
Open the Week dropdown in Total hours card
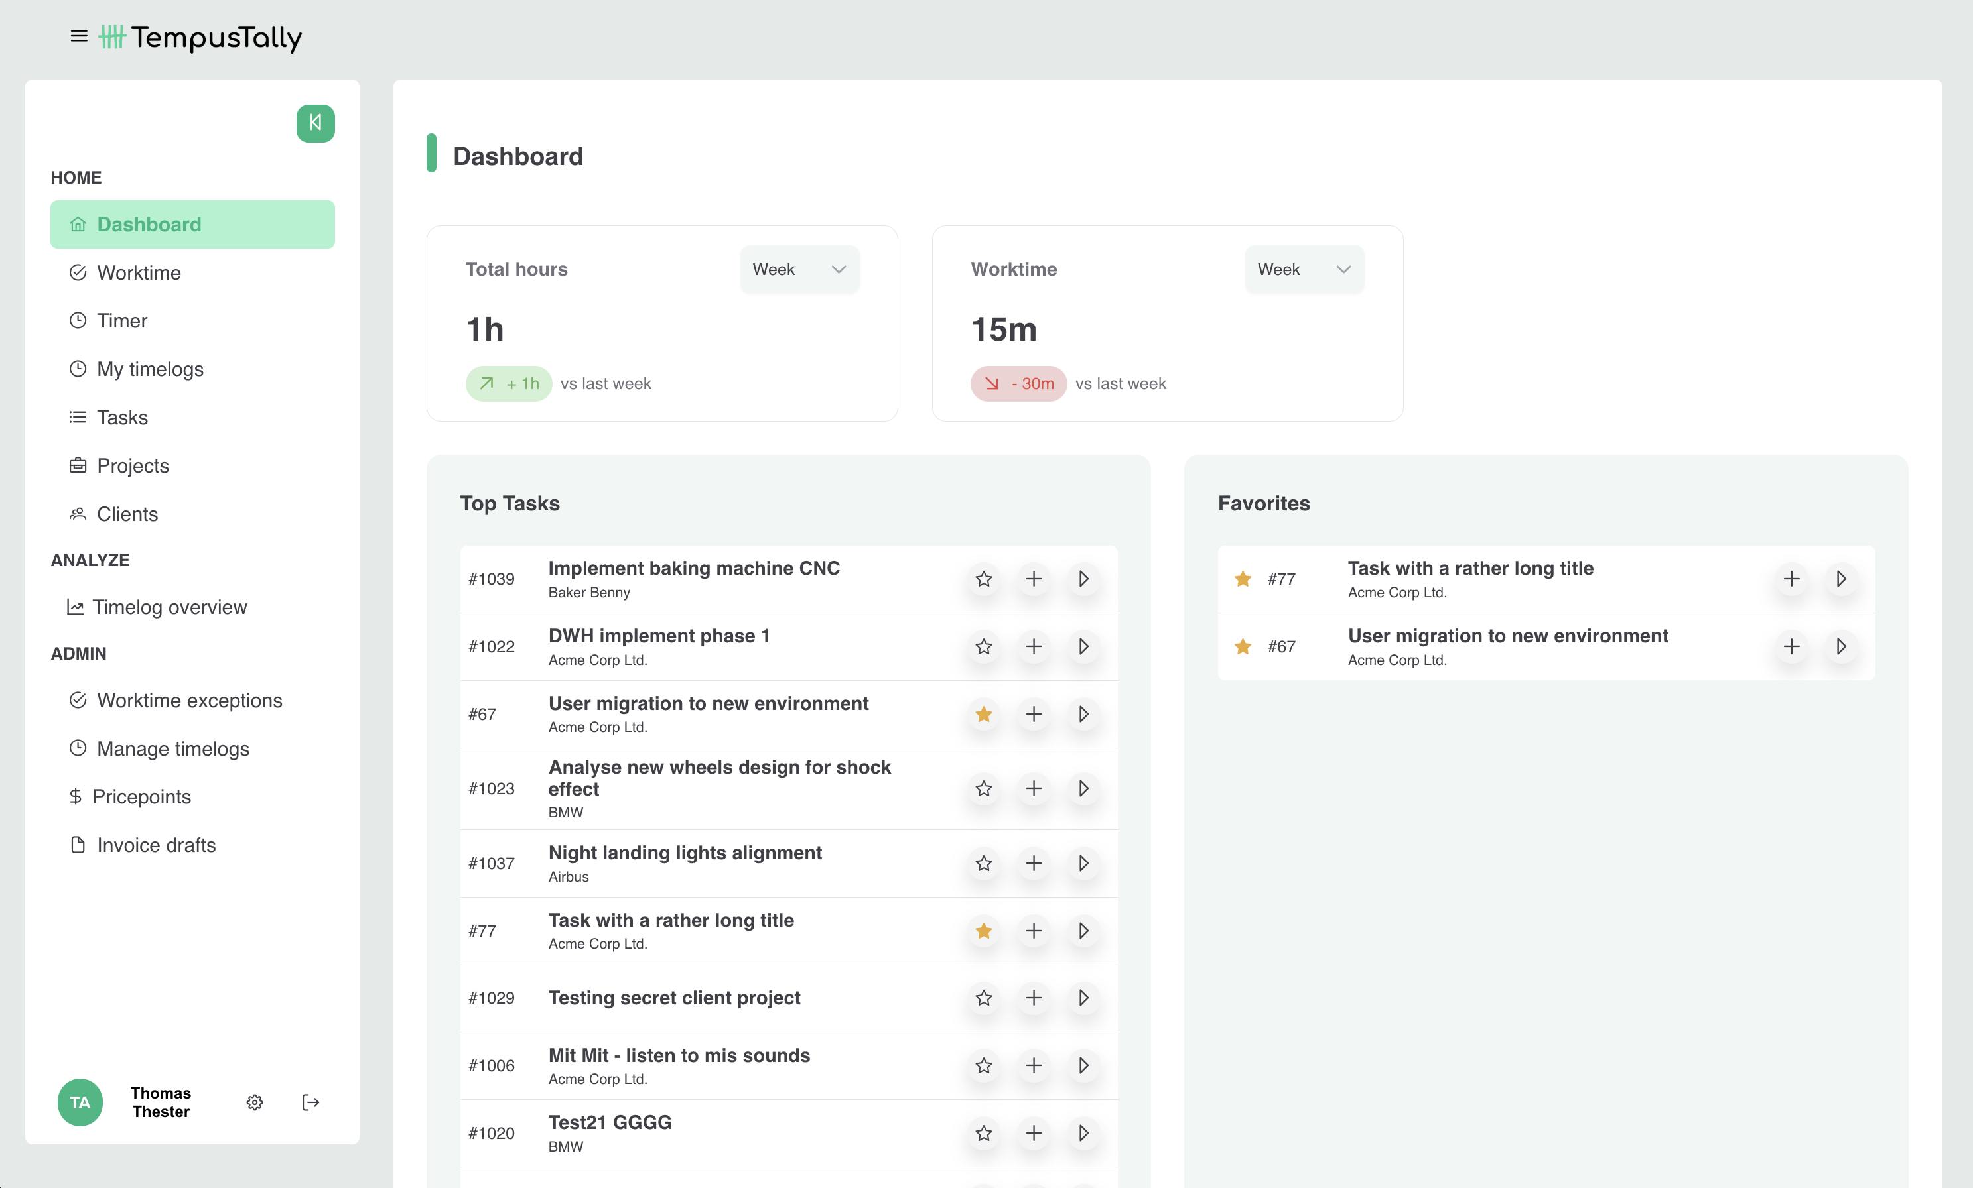click(798, 268)
